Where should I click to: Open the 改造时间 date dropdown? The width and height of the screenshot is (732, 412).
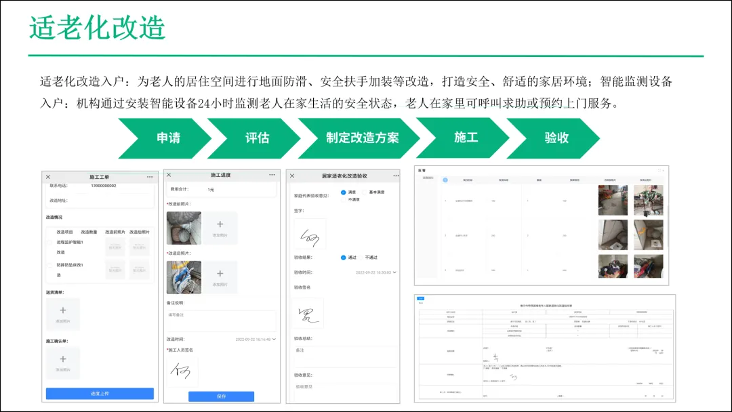click(256, 339)
